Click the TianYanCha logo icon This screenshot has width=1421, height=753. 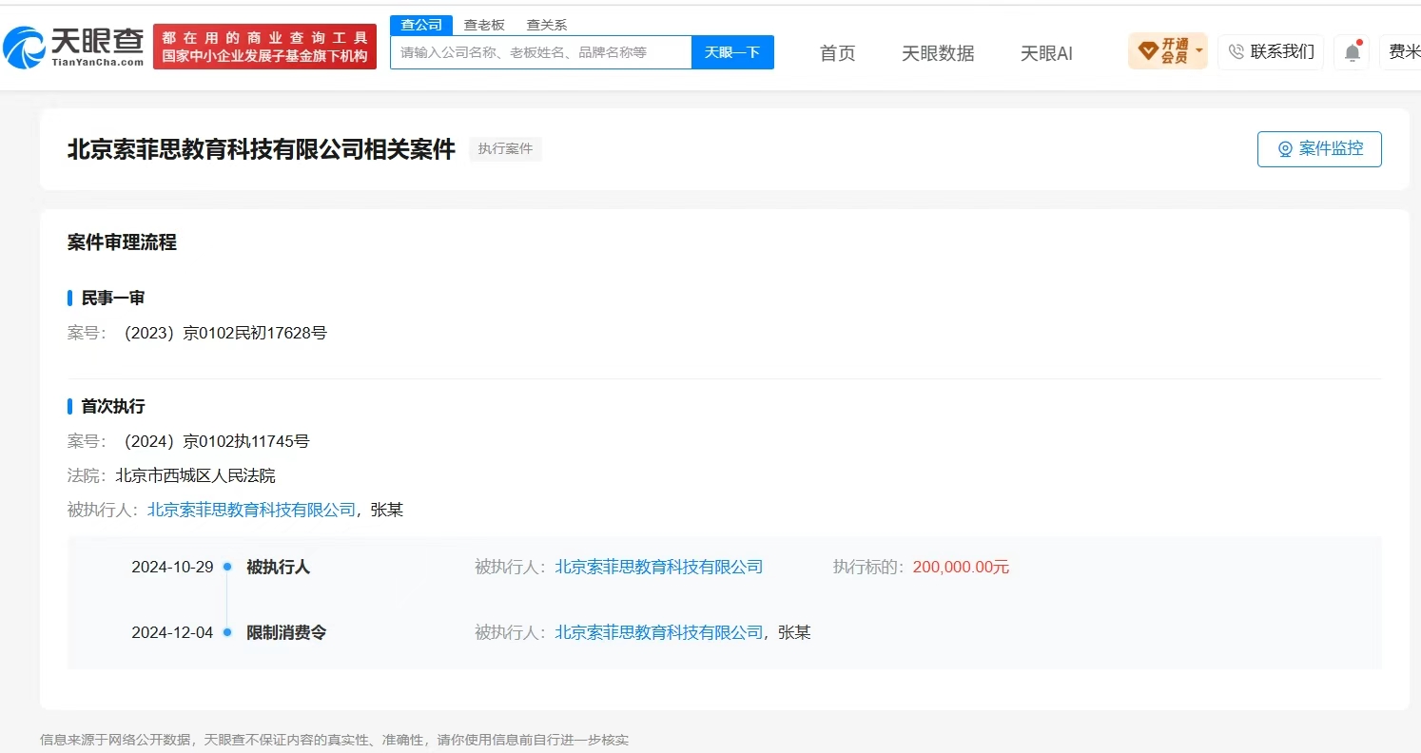coord(23,48)
